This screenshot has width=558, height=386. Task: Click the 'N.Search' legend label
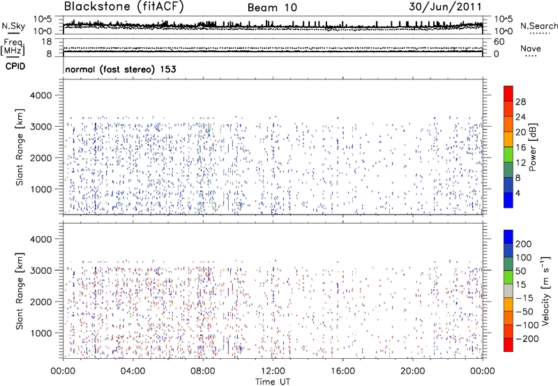point(538,26)
